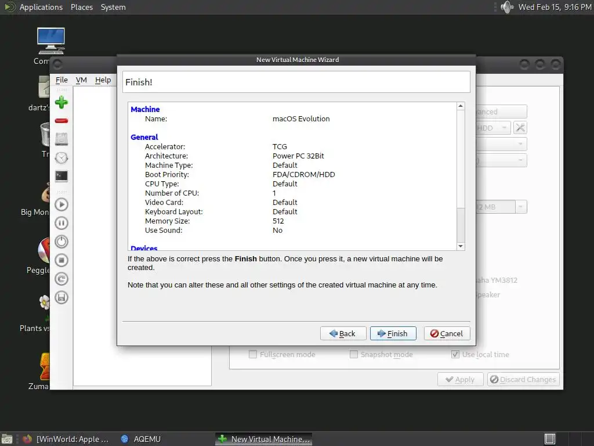Reset the VM with the circular arrow icon

61,279
